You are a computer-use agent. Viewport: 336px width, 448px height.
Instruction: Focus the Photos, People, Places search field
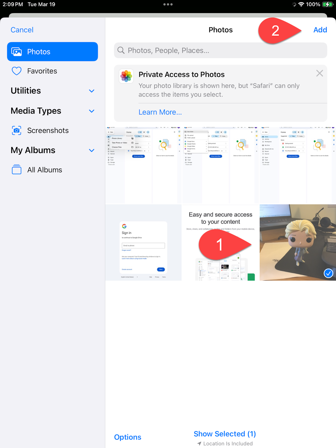(221, 50)
